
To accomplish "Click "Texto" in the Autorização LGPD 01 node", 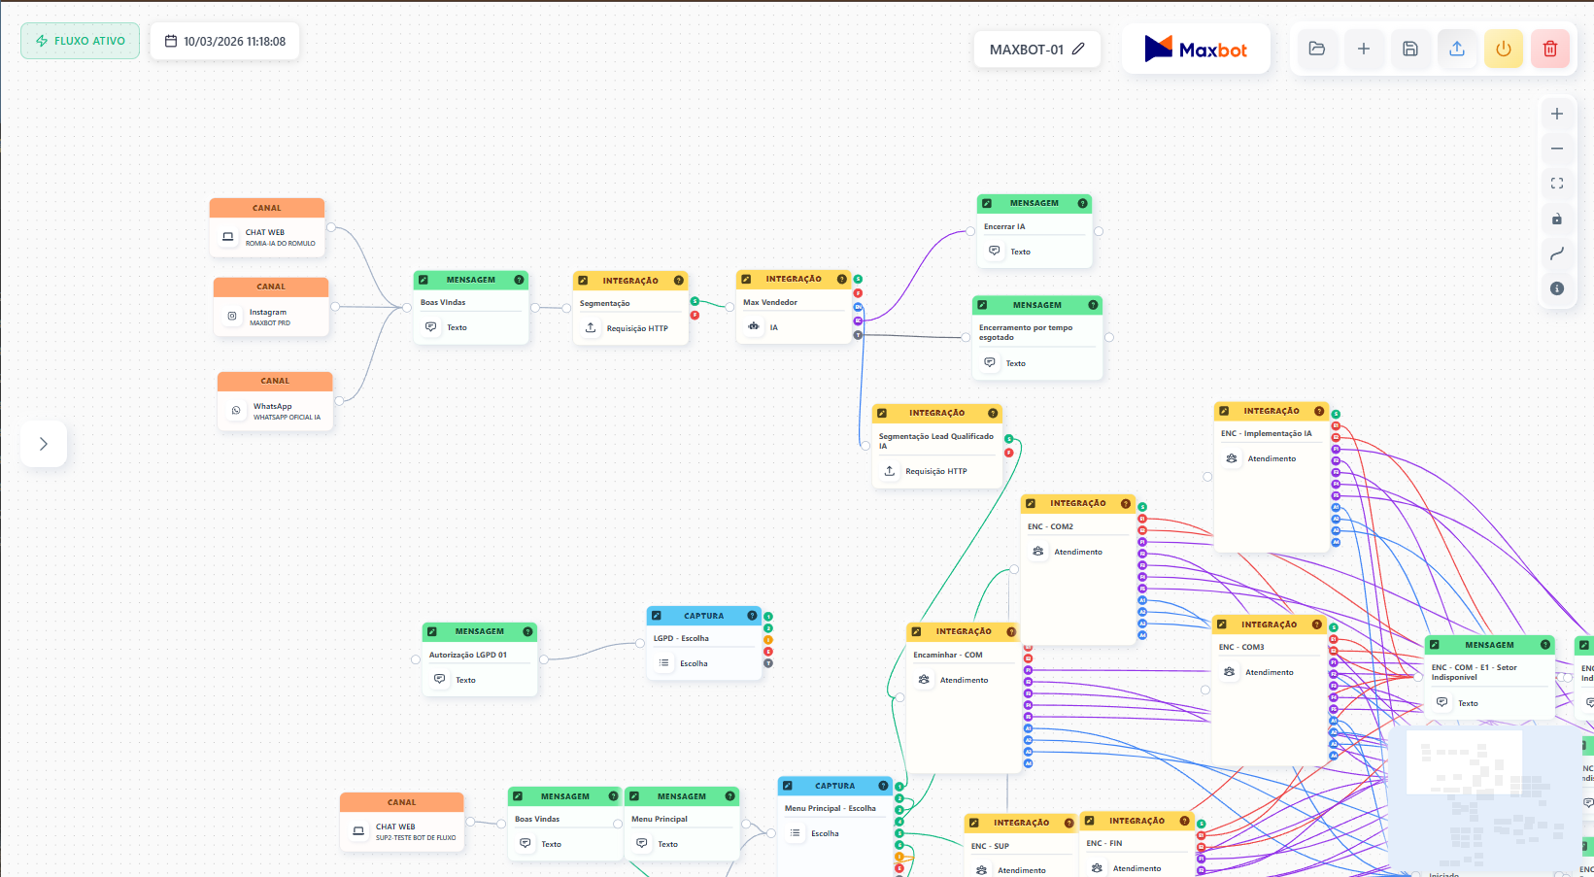I will tap(465, 680).
